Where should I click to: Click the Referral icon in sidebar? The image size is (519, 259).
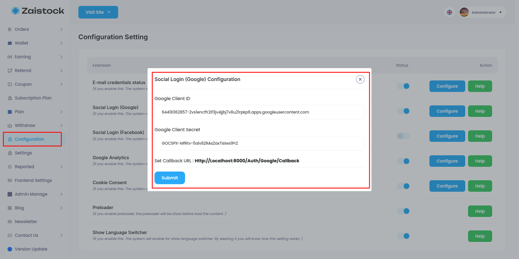pos(10,71)
